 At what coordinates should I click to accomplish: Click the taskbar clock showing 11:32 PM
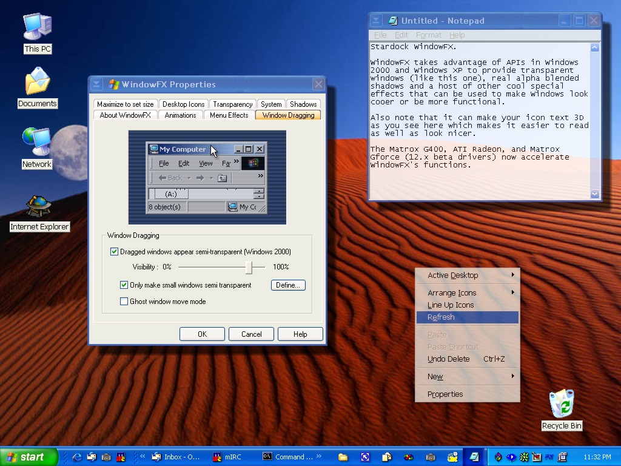[x=597, y=457]
